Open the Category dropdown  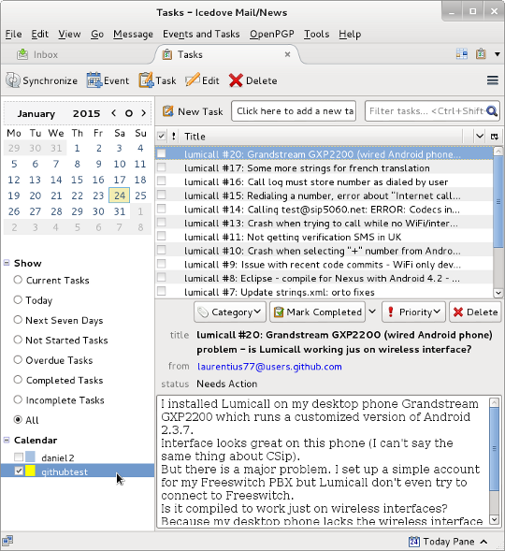230,312
